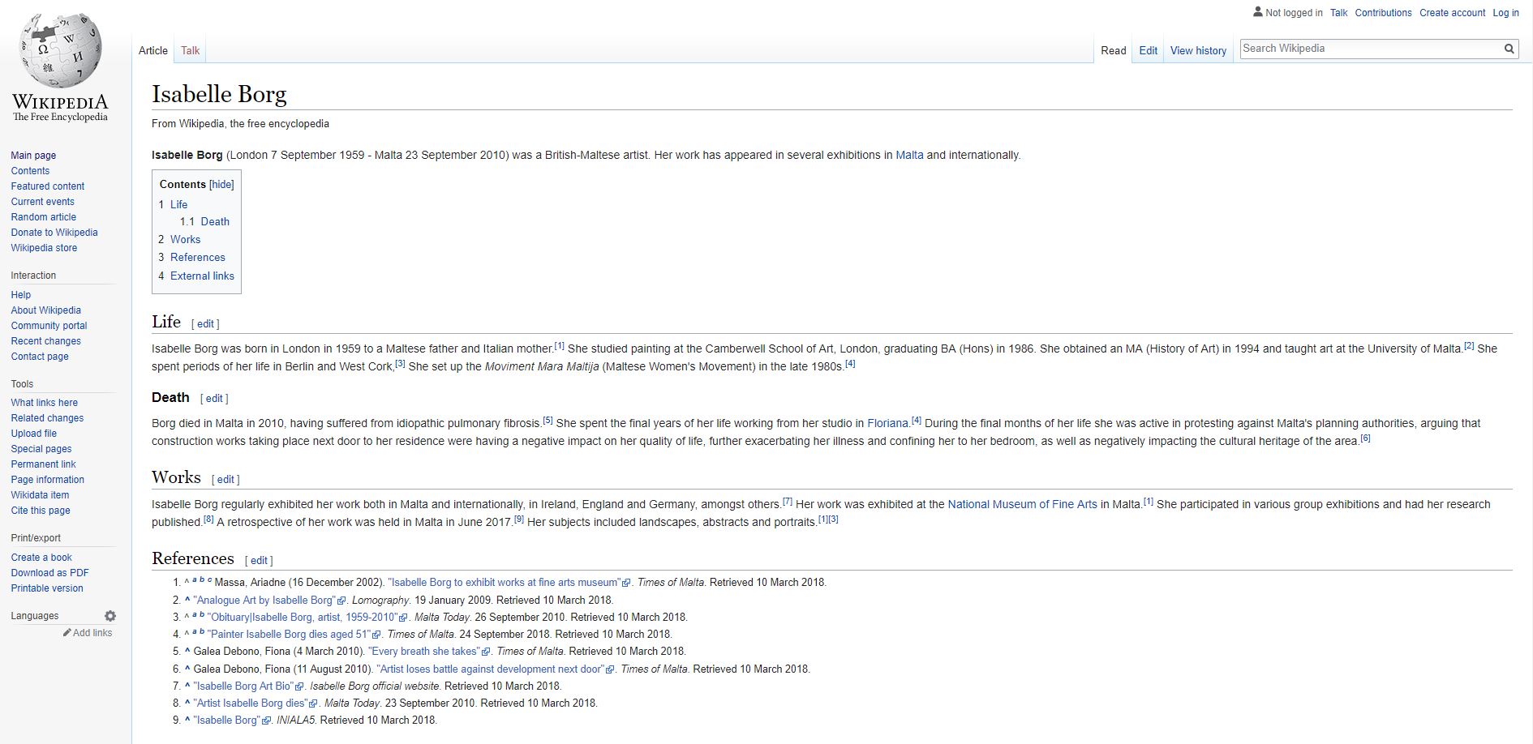Jump up using the caret on reference 5

187,651
